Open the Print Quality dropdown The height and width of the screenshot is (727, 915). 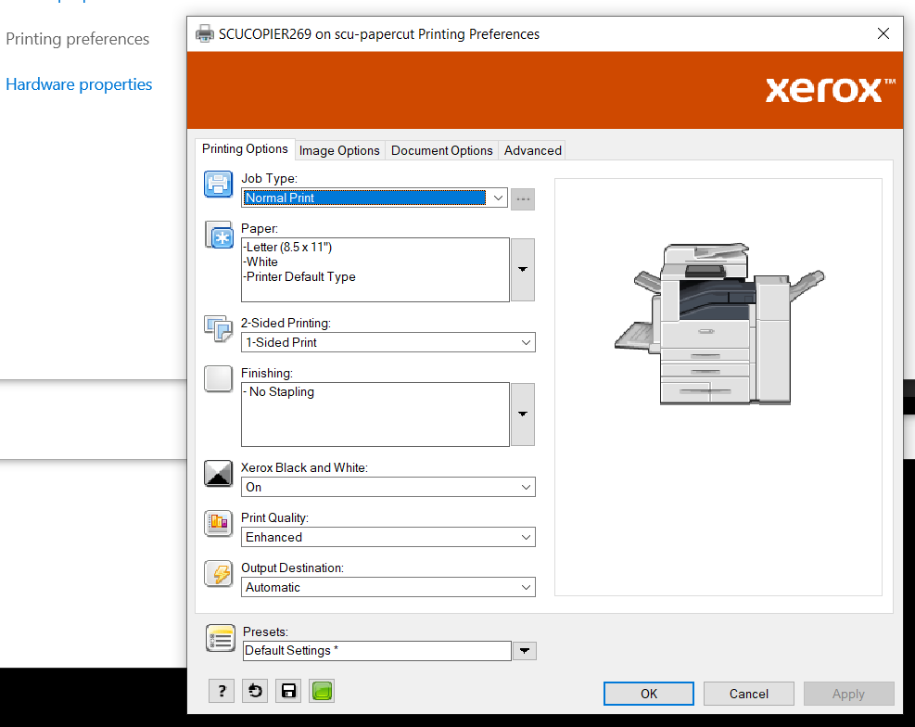tap(526, 537)
